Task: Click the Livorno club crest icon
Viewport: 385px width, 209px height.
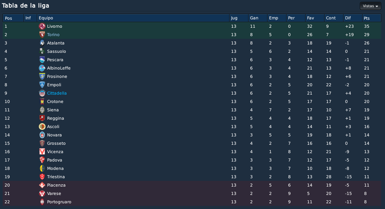Action: 42,26
